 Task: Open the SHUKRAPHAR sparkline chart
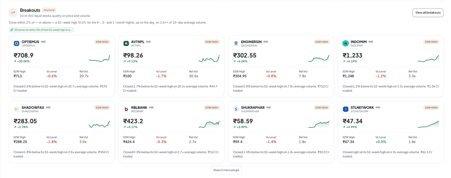pos(319,124)
